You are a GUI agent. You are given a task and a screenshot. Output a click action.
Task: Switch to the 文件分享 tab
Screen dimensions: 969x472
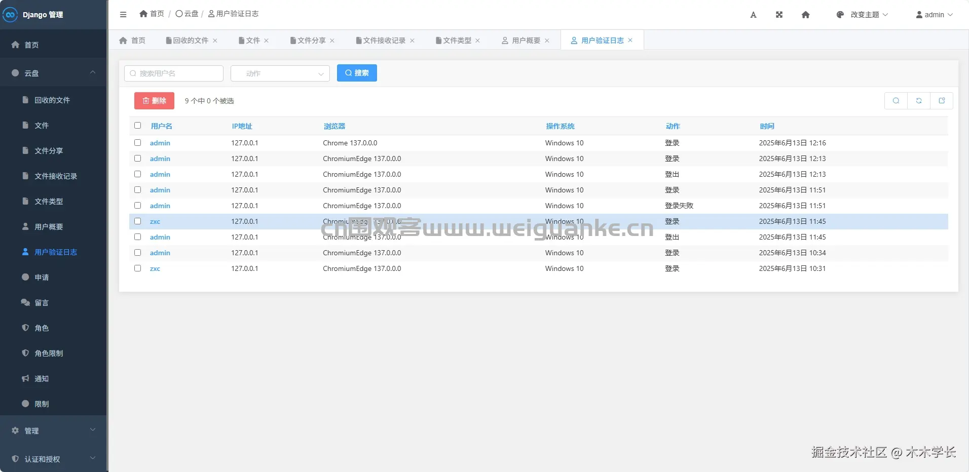click(308, 41)
